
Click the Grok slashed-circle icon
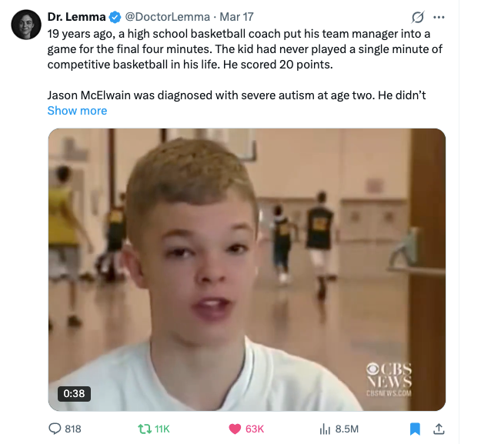tap(418, 17)
